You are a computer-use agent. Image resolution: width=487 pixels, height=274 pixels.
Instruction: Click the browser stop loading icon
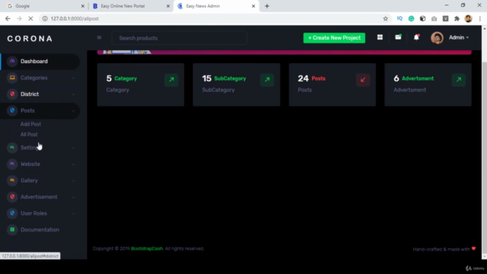click(30, 18)
